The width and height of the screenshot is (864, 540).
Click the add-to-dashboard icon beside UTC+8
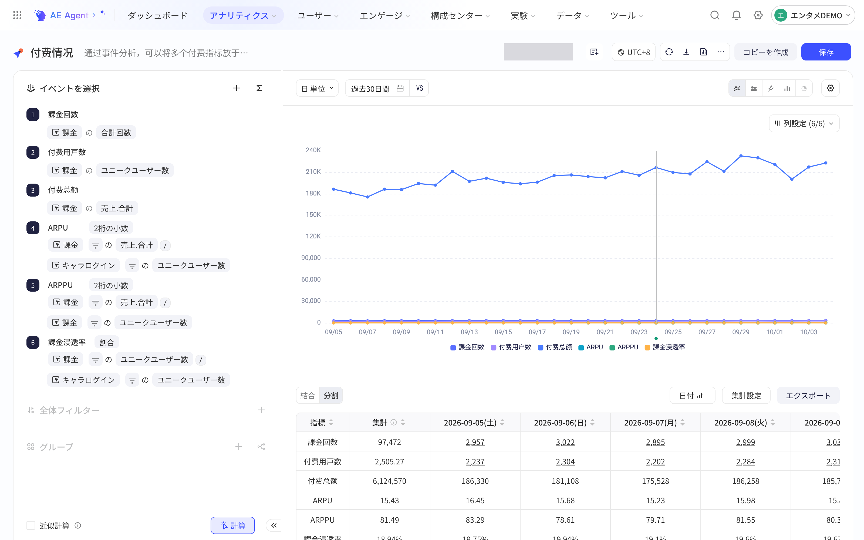pos(594,52)
